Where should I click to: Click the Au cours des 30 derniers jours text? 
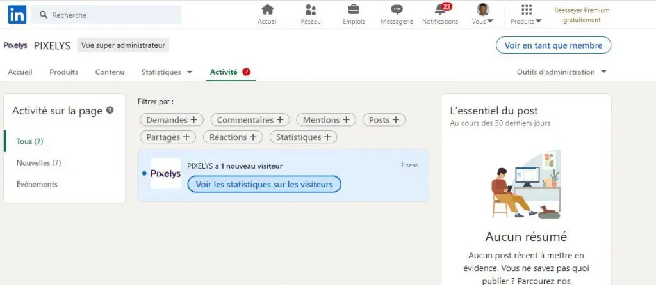click(500, 123)
